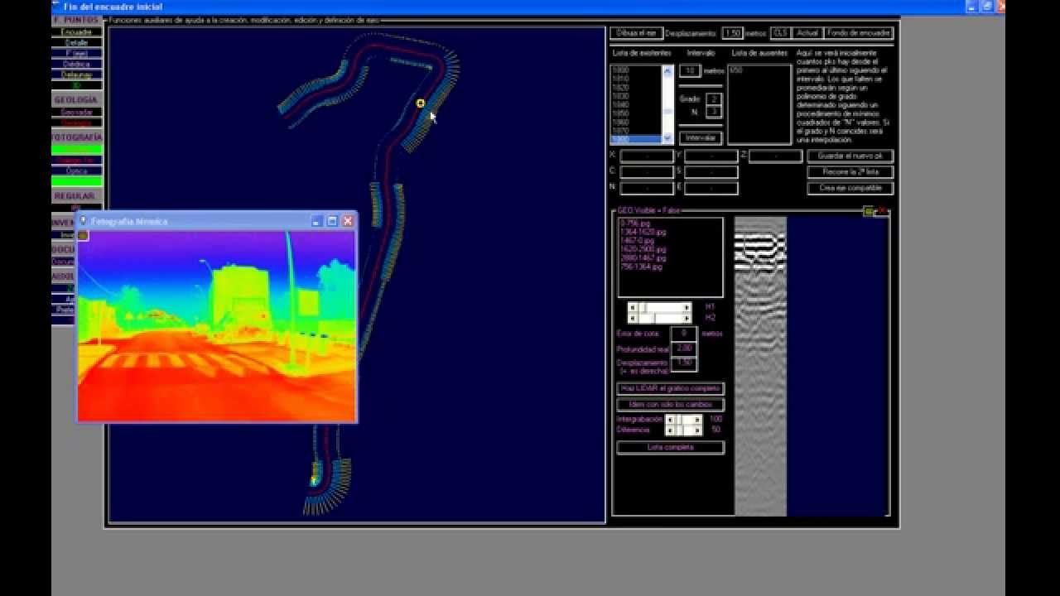The image size is (1060, 596).
Task: Select 756-1364.jpg in the GEO file list
Action: click(641, 267)
